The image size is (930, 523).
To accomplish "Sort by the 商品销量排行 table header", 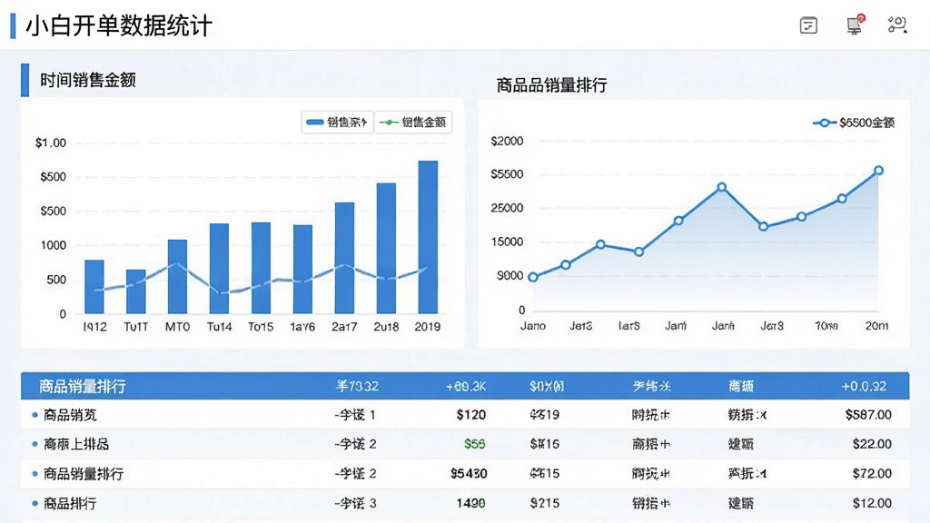I will pos(83,387).
